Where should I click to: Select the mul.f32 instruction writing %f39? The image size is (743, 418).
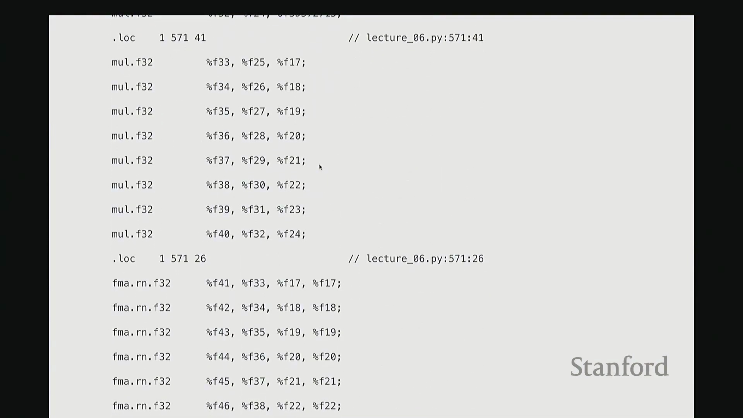pos(209,210)
